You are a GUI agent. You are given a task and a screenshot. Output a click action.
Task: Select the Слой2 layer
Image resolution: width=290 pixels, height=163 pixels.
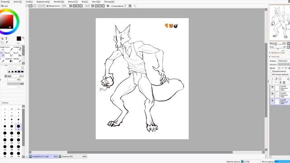(280, 95)
